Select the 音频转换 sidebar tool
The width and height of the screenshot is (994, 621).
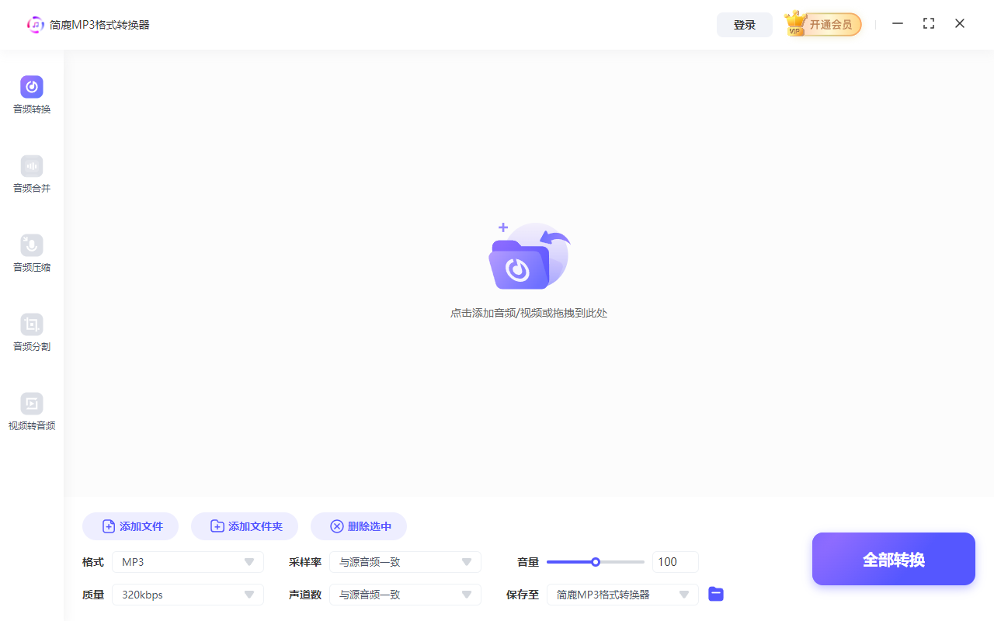[31, 93]
